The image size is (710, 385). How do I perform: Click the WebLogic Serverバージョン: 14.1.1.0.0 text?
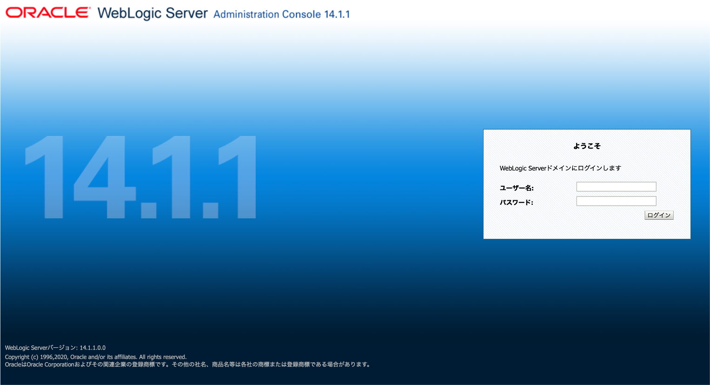tap(55, 348)
